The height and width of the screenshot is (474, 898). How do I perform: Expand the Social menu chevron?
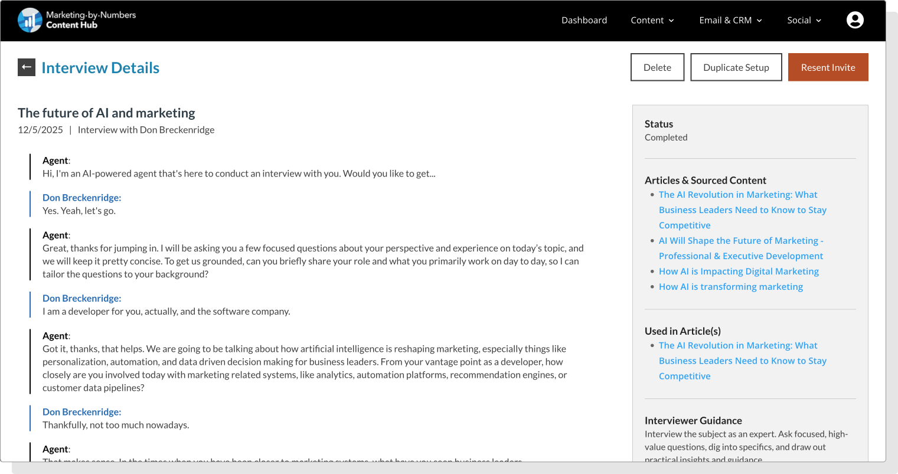[819, 21]
